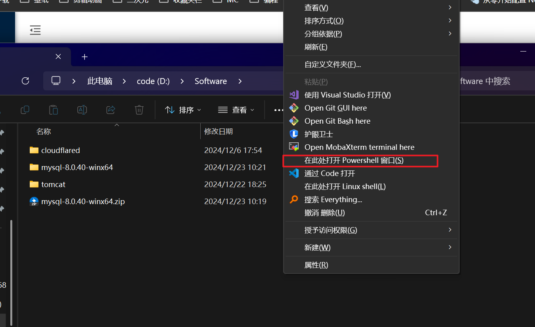
Task: Click 属性(R) in the context menu
Action: pos(316,265)
